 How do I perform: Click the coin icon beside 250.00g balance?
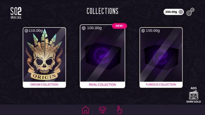(x=181, y=12)
